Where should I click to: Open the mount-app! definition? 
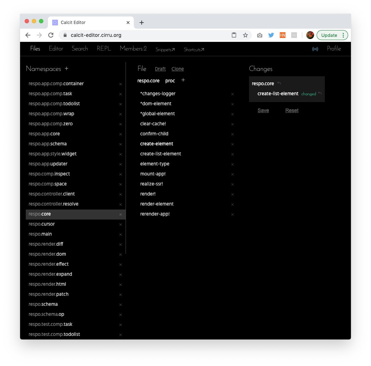click(153, 174)
